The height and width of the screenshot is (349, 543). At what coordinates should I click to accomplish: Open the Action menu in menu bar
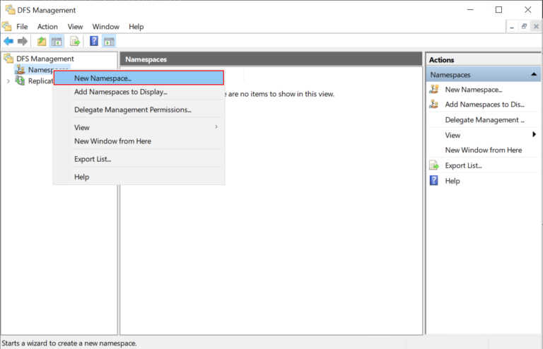tap(47, 27)
